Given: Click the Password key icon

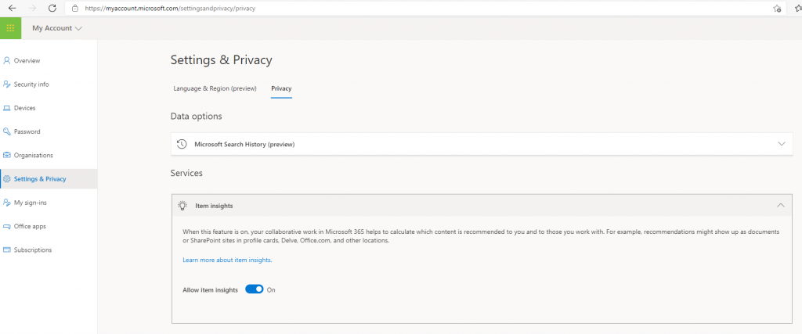Looking at the screenshot, I should (x=7, y=131).
